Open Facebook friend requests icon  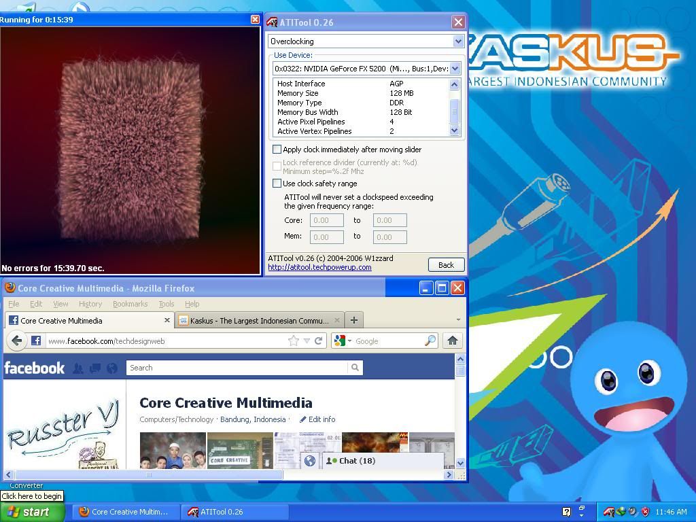coord(78,368)
